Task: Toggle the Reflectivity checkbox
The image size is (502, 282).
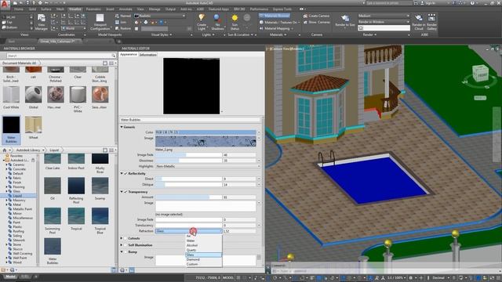Action: click(x=125, y=174)
